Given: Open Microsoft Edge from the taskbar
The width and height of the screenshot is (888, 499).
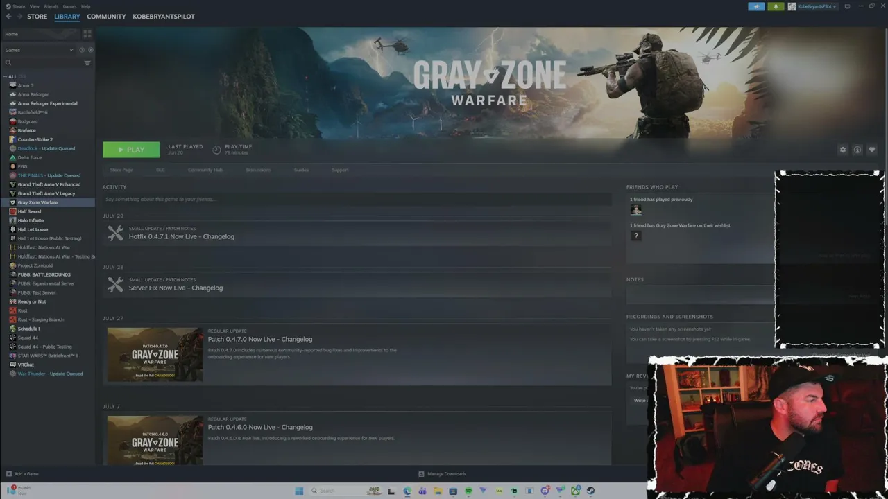Looking at the screenshot, I should 407,491.
